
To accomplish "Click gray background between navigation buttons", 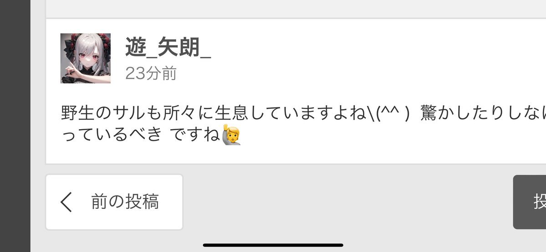I will click(347, 202).
